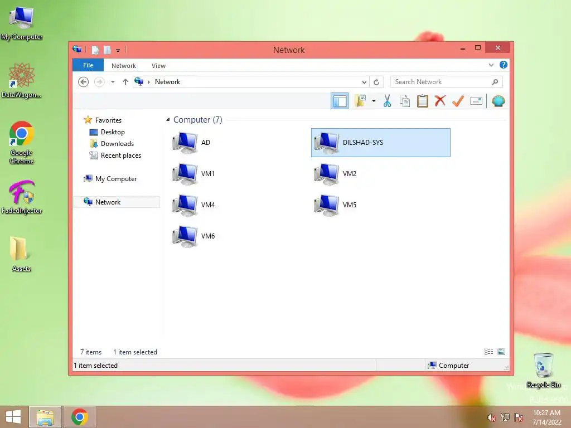571x428 pixels.
Task: Click the red X Delete icon
Action: coord(440,100)
